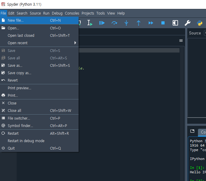
Task: Click the Print... menu entry
Action: click(x=39, y=96)
